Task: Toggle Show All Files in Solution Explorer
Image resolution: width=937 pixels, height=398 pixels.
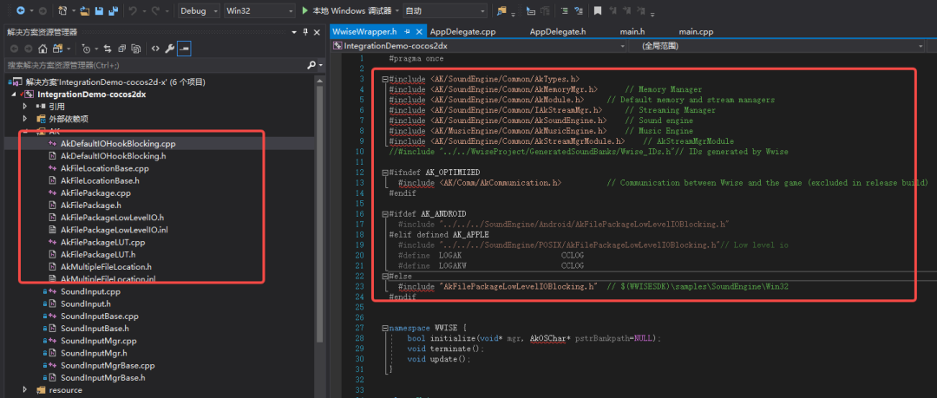Action: pyautogui.click(x=136, y=49)
